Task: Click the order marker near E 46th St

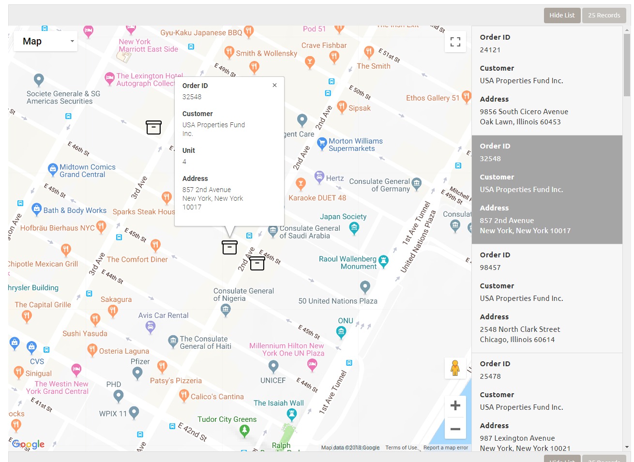Action: (257, 263)
